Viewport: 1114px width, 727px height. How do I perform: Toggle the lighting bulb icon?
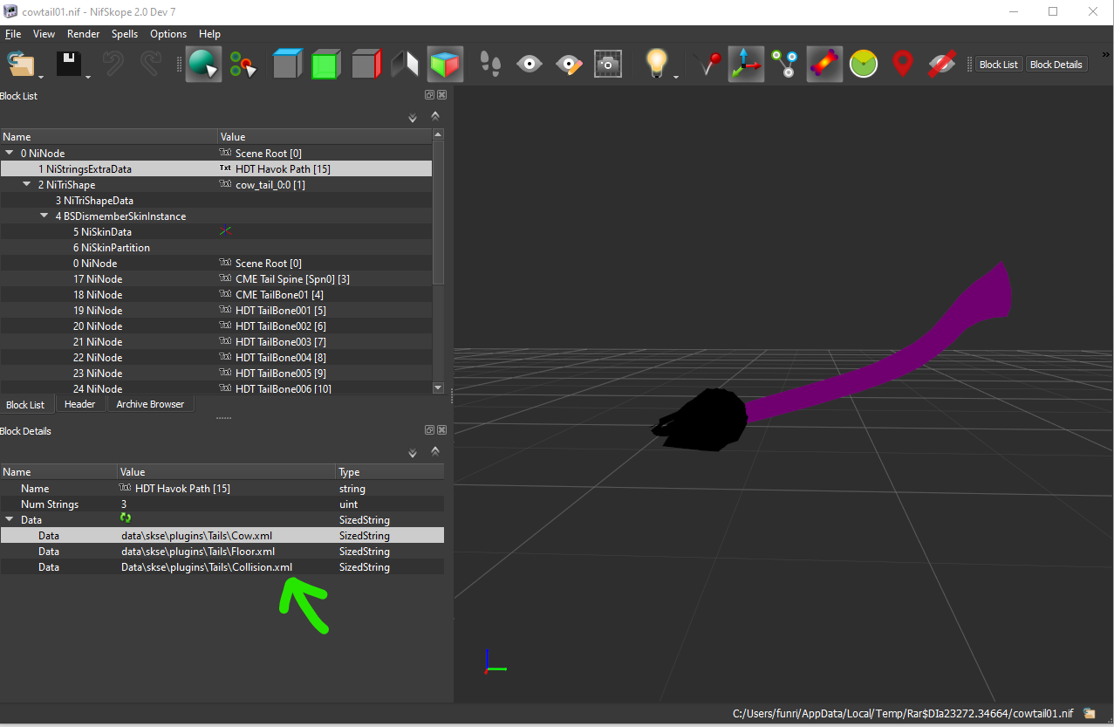pyautogui.click(x=656, y=64)
